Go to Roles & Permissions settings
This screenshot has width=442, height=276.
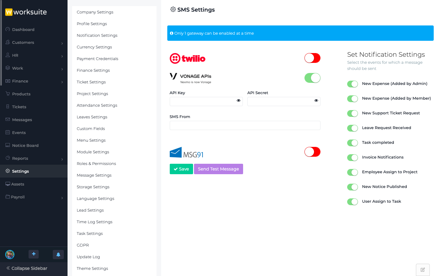click(x=96, y=164)
